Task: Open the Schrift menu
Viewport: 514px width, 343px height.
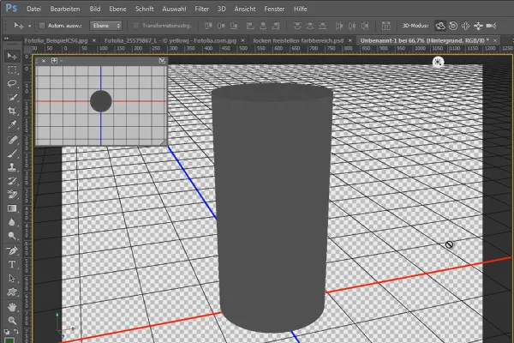Action: coord(145,9)
